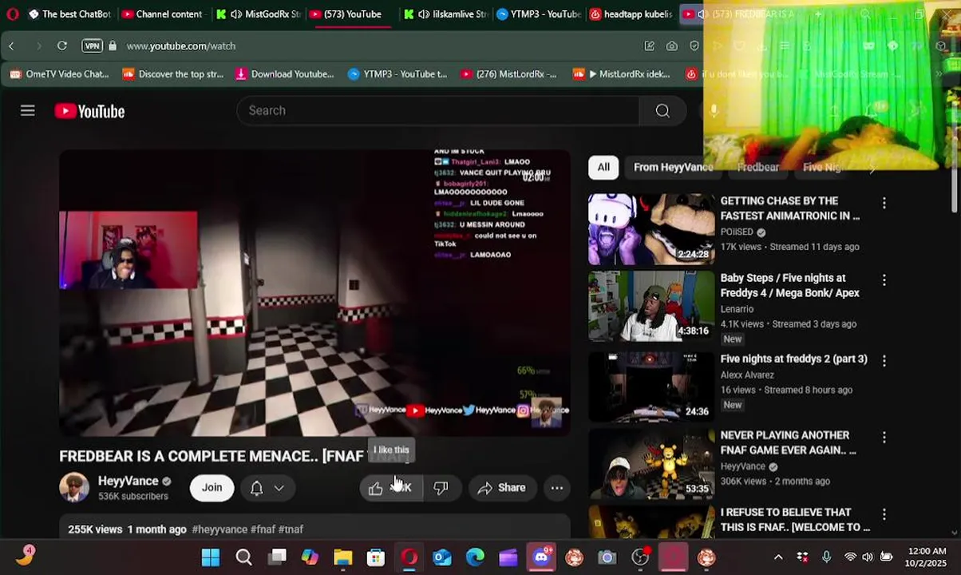Open Discover the top str... bookmark
Image resolution: width=961 pixels, height=575 pixels.
click(x=172, y=74)
